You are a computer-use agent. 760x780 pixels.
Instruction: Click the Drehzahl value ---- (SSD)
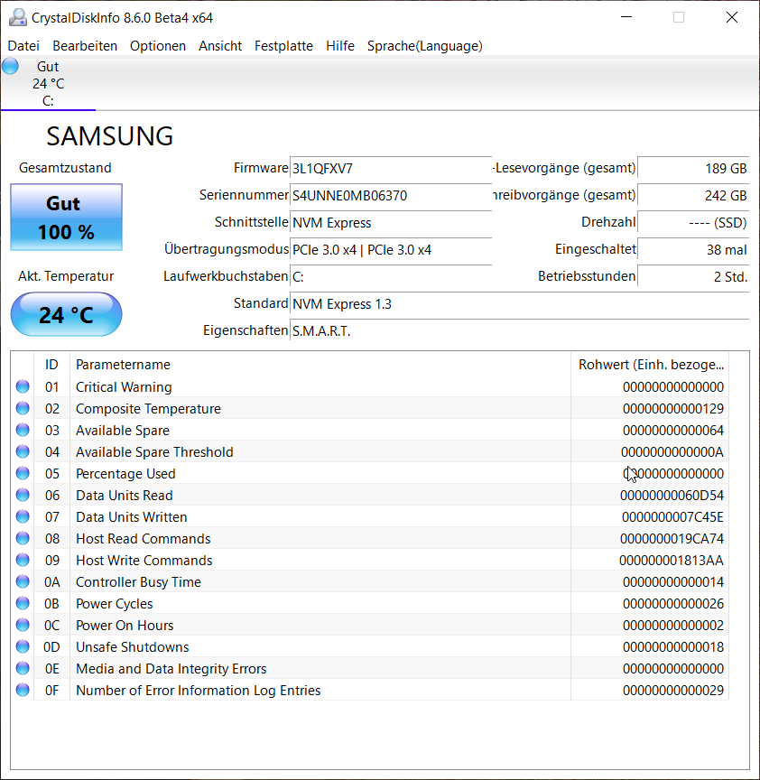[x=693, y=222]
